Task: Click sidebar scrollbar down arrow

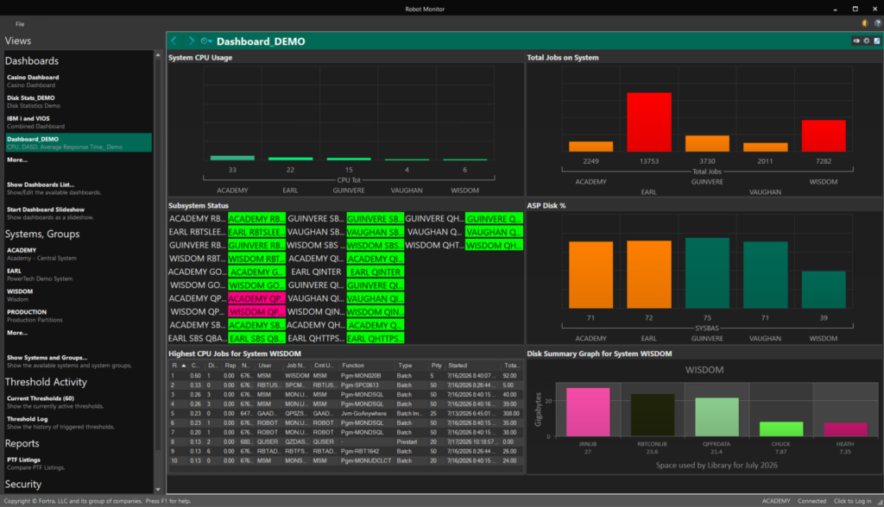Action: [158, 490]
